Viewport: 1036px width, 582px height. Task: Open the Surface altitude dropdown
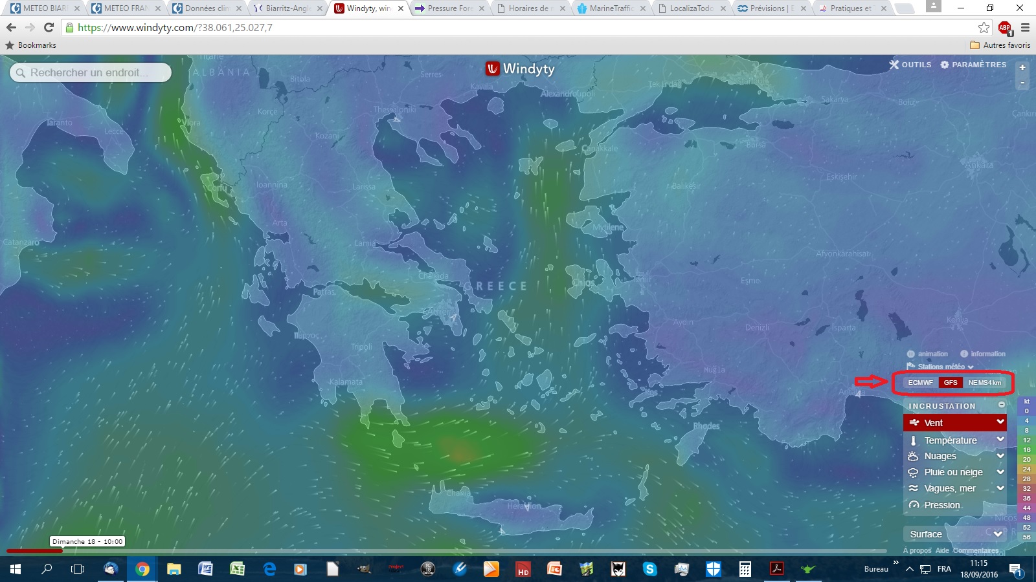tap(956, 534)
